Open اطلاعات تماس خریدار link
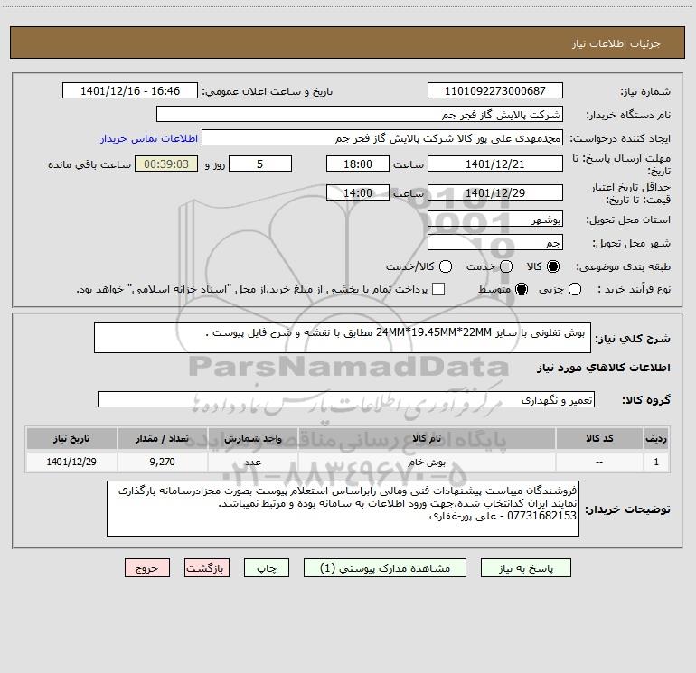The image size is (696, 673). coord(149,138)
